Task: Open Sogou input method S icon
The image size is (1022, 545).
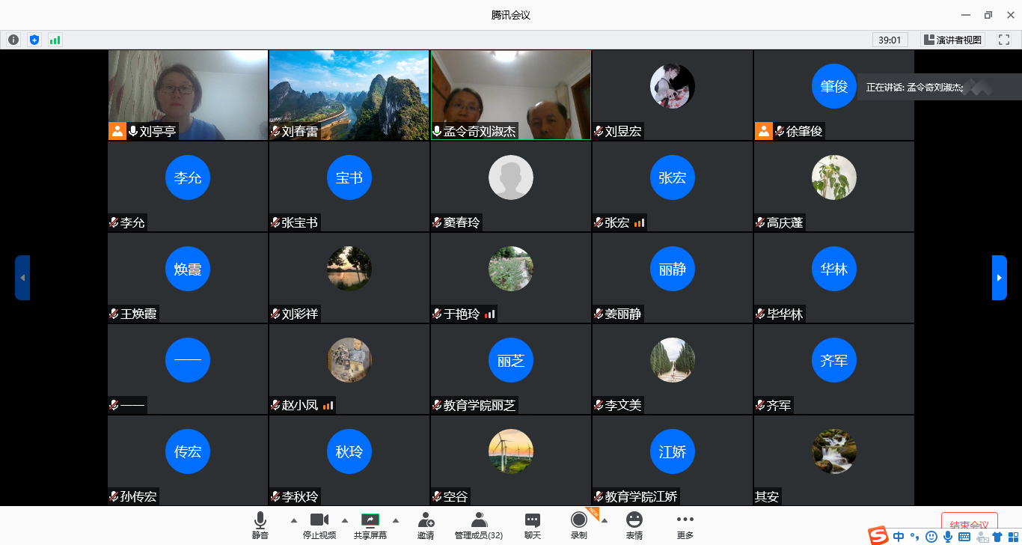Action: [x=878, y=536]
